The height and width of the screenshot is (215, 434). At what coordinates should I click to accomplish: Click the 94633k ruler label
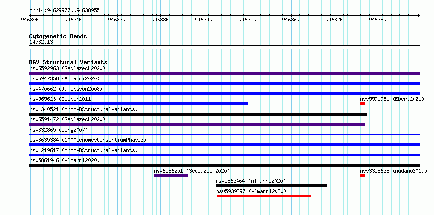(x=160, y=20)
